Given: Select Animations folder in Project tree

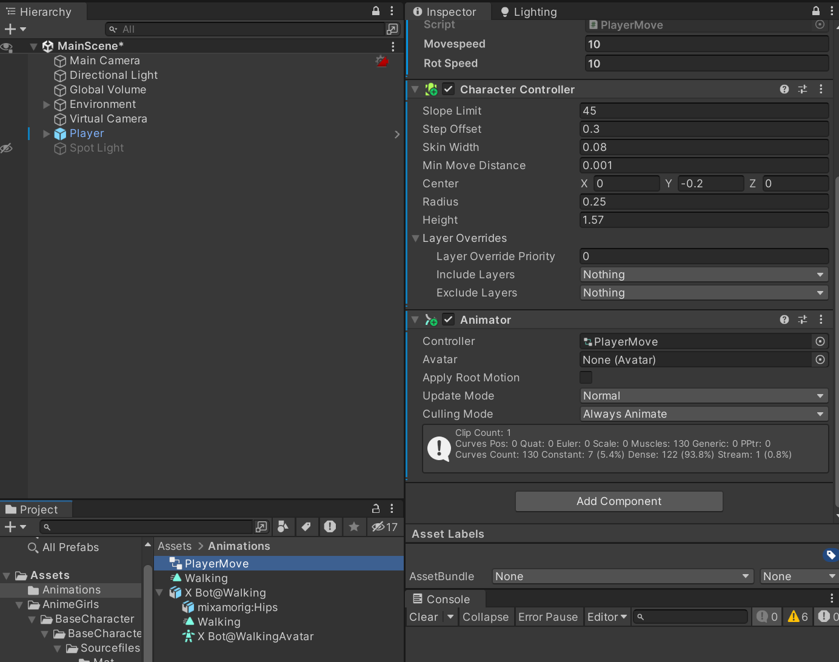Looking at the screenshot, I should click(71, 590).
